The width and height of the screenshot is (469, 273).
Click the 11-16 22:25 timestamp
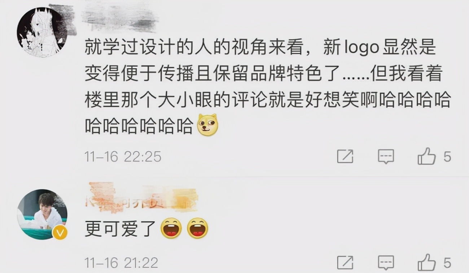[x=123, y=157]
